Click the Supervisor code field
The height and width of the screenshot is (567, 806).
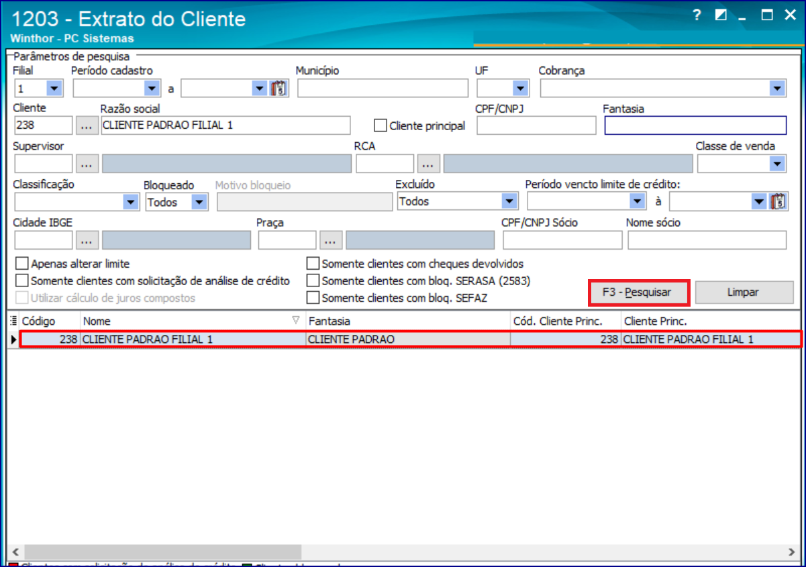43,164
